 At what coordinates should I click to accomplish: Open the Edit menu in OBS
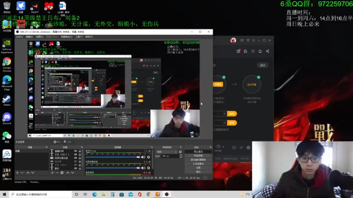pos(29,37)
